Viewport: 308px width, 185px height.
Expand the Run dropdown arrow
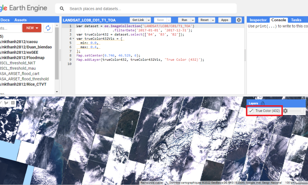click(193, 20)
